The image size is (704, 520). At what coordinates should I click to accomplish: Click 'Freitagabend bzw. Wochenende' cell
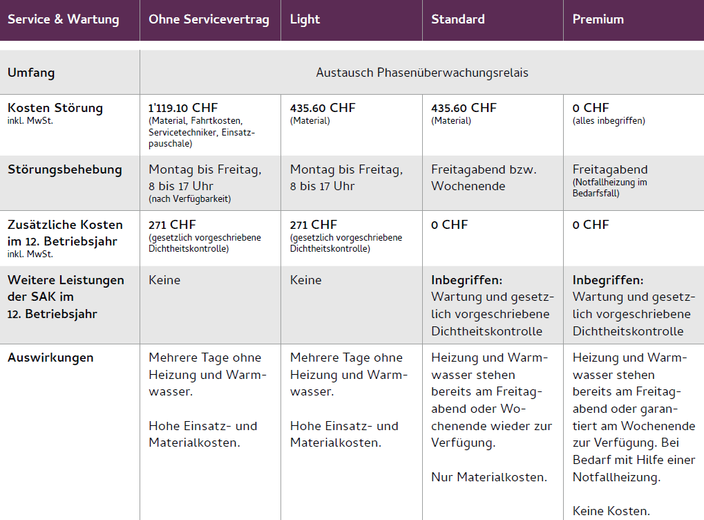click(484, 178)
